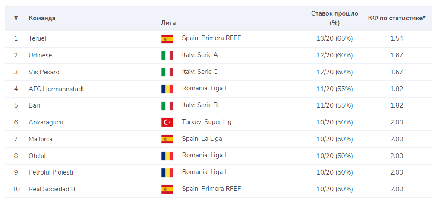Viewport: 432px width, 200px height.
Task: Click the Italy flag next to Vis Pesaro
Action: [x=167, y=72]
